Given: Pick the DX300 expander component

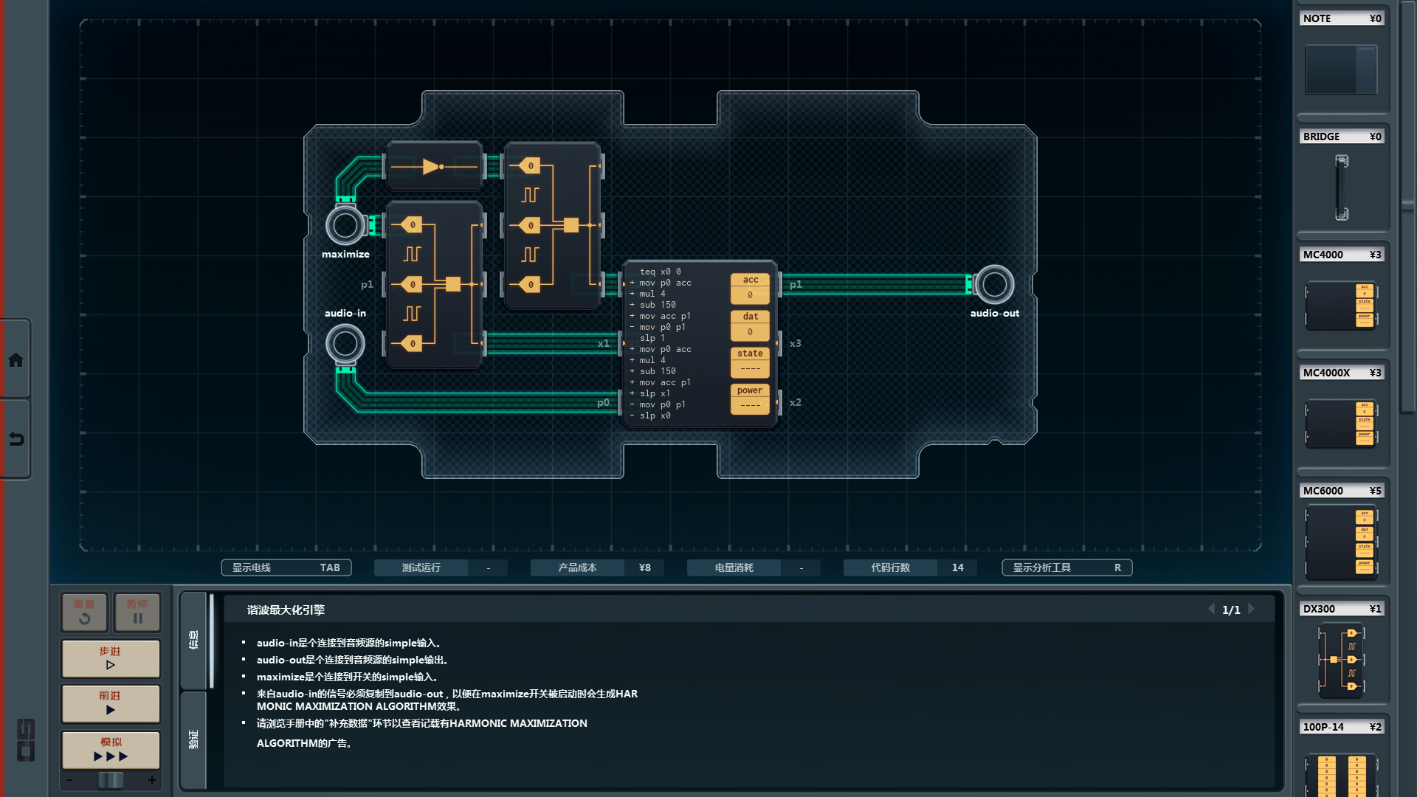Looking at the screenshot, I should (x=1341, y=660).
